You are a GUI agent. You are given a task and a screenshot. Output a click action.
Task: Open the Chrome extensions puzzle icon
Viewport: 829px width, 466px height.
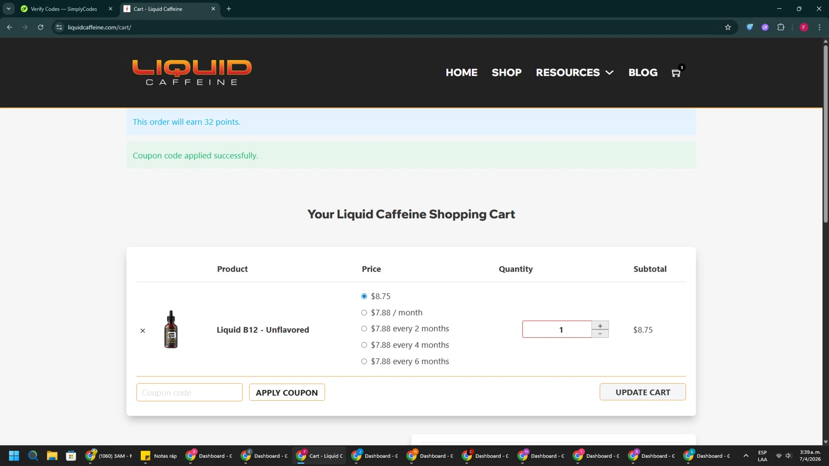point(781,27)
